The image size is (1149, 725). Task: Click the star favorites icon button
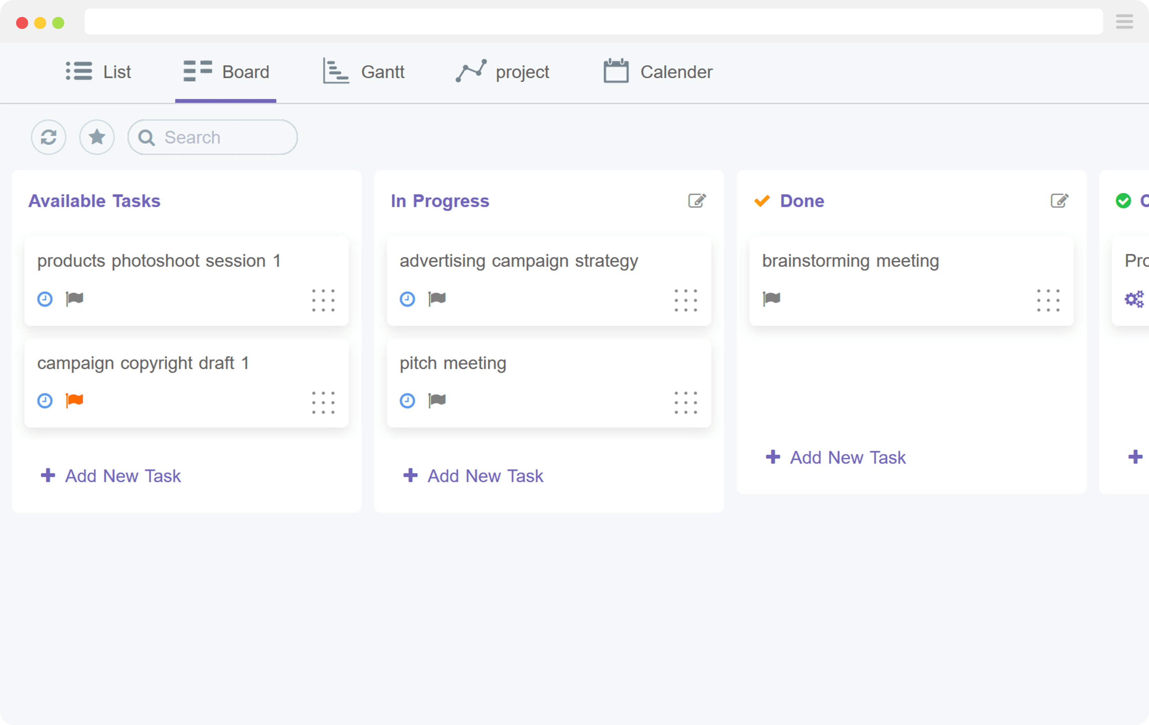[97, 137]
